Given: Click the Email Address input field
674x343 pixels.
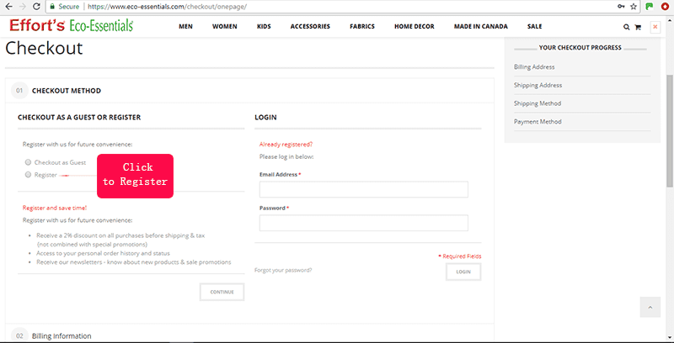Looking at the screenshot, I should 363,189.
